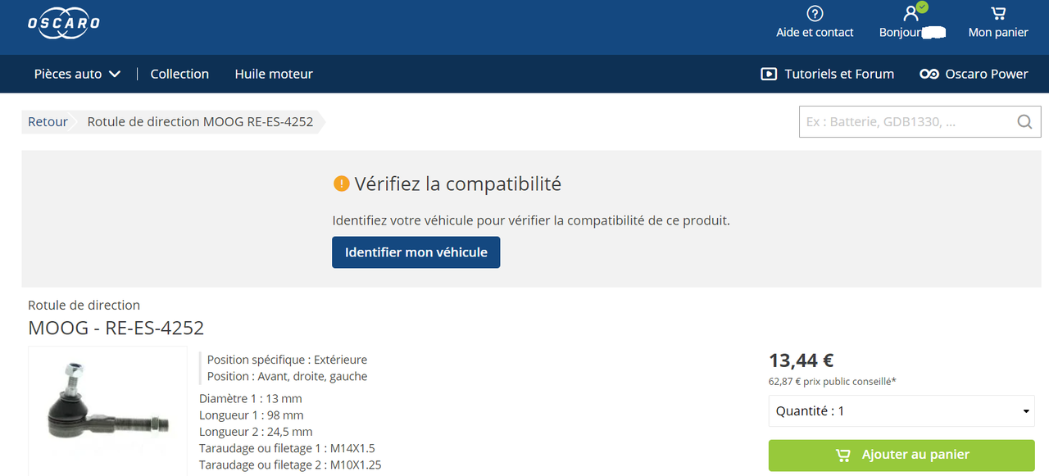Click the 13,44 € price text
This screenshot has width=1049, height=476.
pos(801,360)
